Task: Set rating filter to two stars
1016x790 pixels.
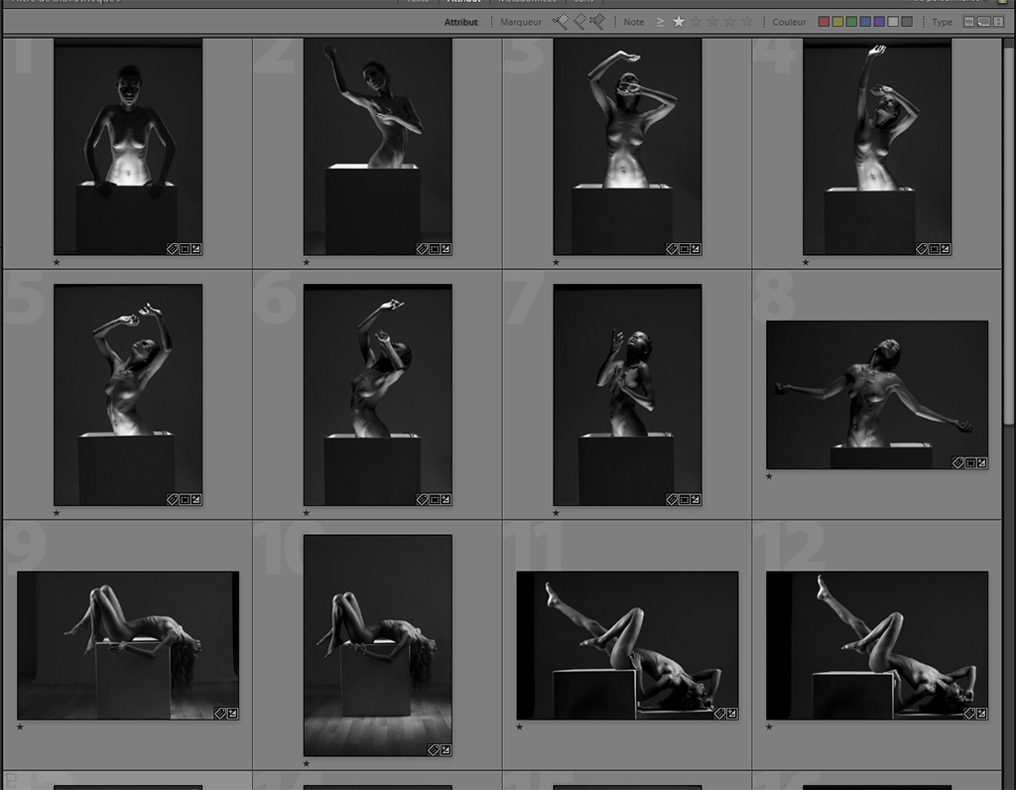Action: [x=696, y=22]
